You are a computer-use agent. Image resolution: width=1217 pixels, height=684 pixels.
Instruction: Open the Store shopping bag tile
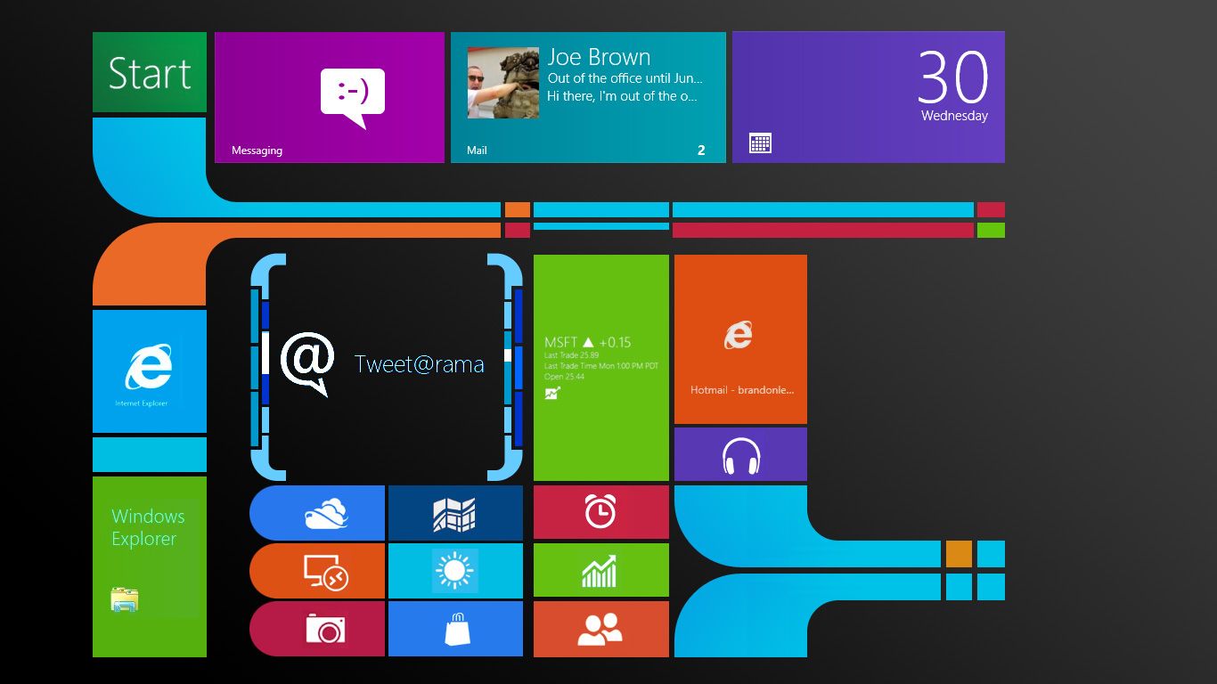[x=455, y=629]
